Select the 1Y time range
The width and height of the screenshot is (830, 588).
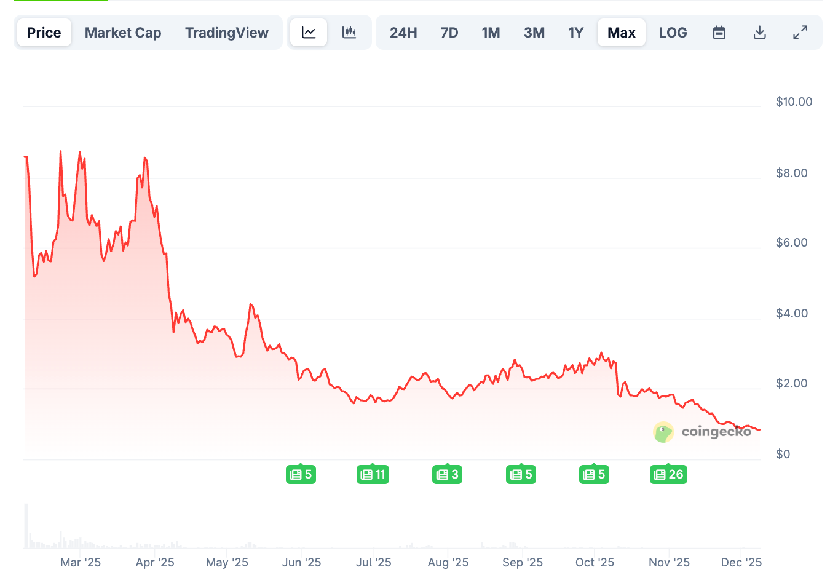(x=575, y=33)
